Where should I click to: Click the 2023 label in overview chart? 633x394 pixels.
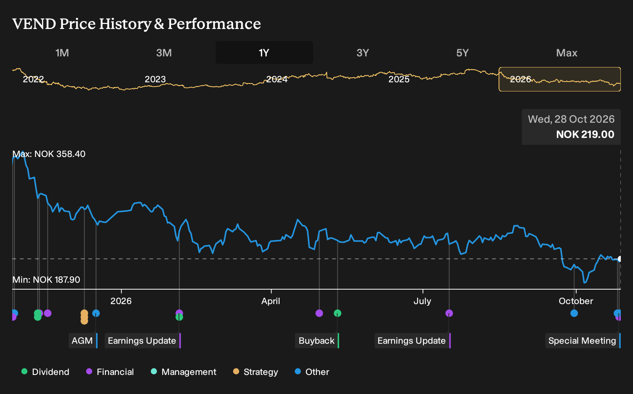(155, 79)
